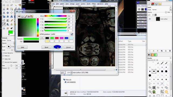The width and height of the screenshot is (173, 97).
Task: Select the Paths tool
Action: point(12,9)
